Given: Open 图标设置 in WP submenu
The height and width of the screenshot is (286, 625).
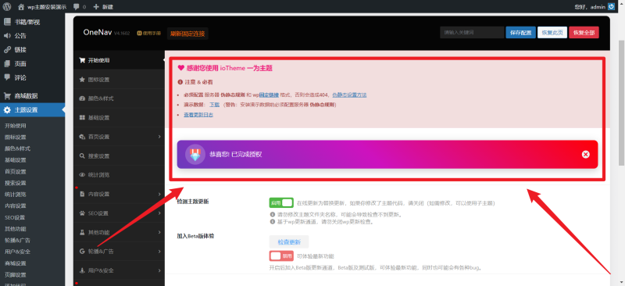Looking at the screenshot, I should coord(16,138).
